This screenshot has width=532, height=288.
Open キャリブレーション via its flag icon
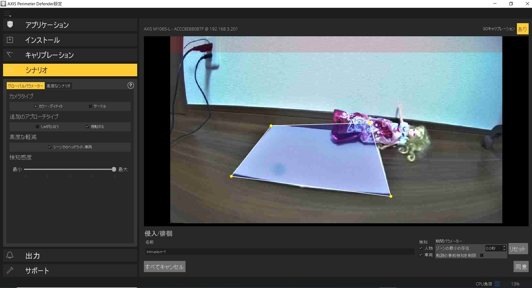(9, 54)
